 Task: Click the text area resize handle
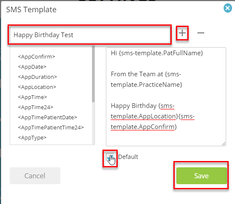(x=224, y=144)
